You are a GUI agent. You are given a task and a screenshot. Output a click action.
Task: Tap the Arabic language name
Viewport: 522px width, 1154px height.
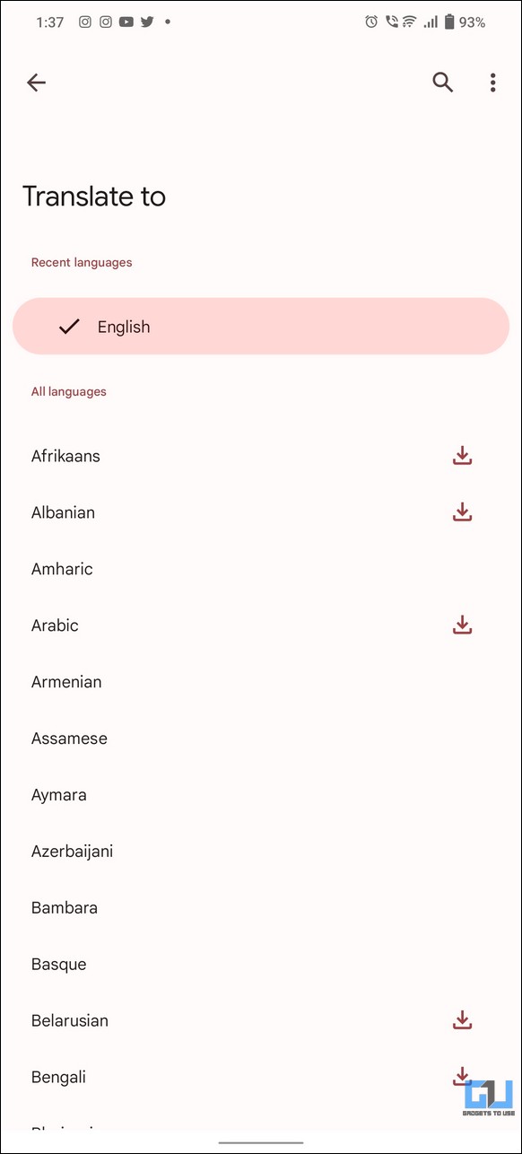pyautogui.click(x=55, y=625)
